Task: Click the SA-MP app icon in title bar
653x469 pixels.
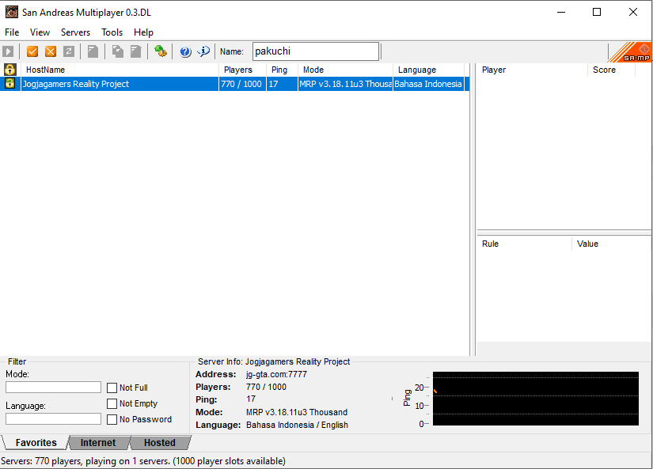Action: point(12,12)
